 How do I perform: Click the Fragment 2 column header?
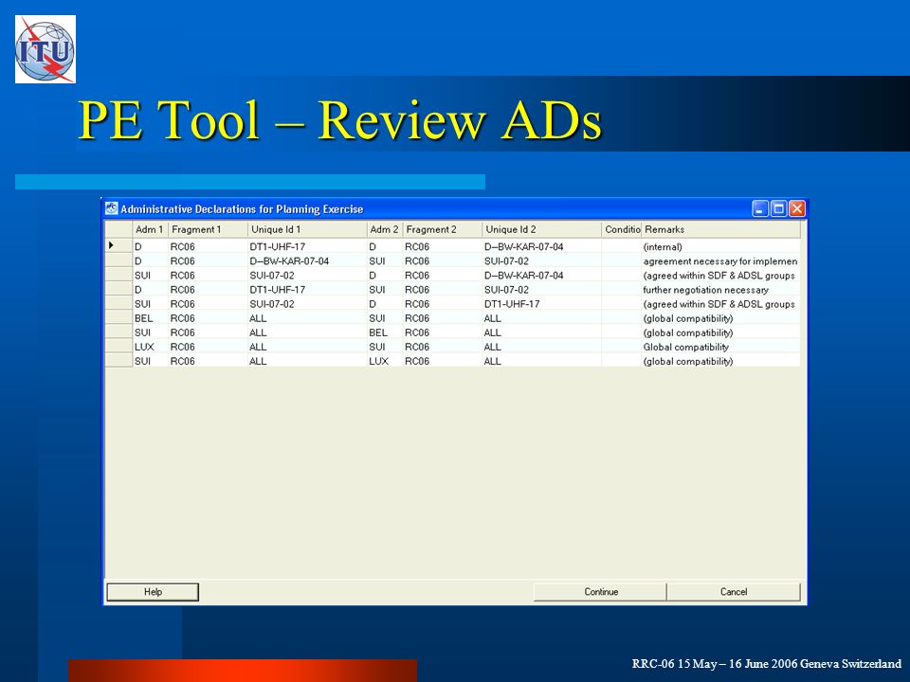[443, 229]
